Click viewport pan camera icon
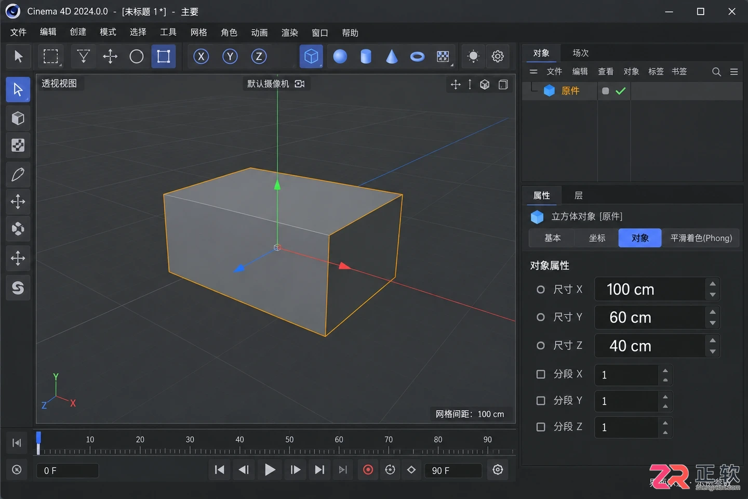The image size is (748, 499). pos(456,85)
